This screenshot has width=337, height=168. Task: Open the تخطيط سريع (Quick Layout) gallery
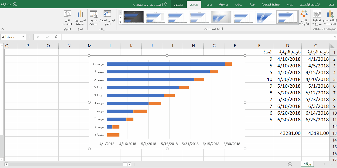tap(317, 18)
